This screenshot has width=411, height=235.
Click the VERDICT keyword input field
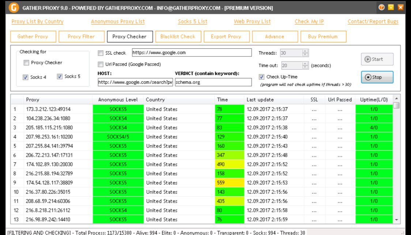tap(213, 82)
